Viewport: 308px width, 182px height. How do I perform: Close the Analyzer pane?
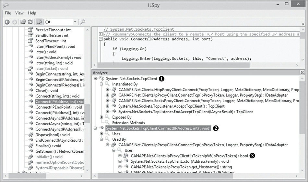point(302,73)
